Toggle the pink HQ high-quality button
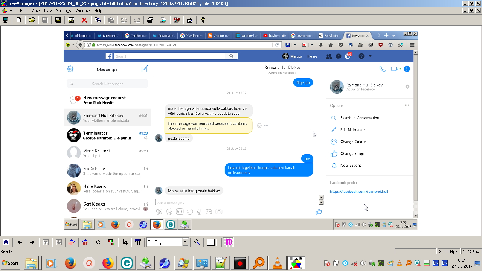 [228, 242]
